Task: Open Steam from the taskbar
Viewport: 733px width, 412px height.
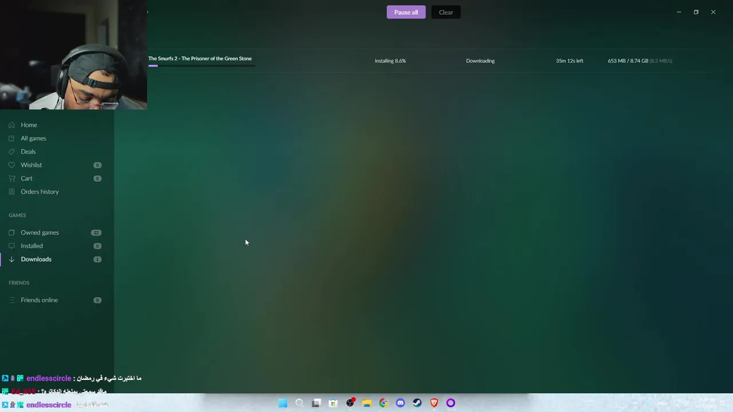Action: tap(417, 403)
